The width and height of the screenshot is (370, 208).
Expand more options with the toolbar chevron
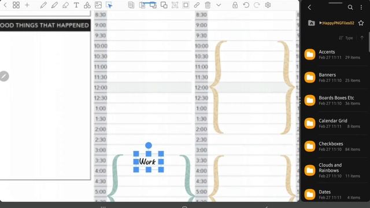(x=219, y=5)
